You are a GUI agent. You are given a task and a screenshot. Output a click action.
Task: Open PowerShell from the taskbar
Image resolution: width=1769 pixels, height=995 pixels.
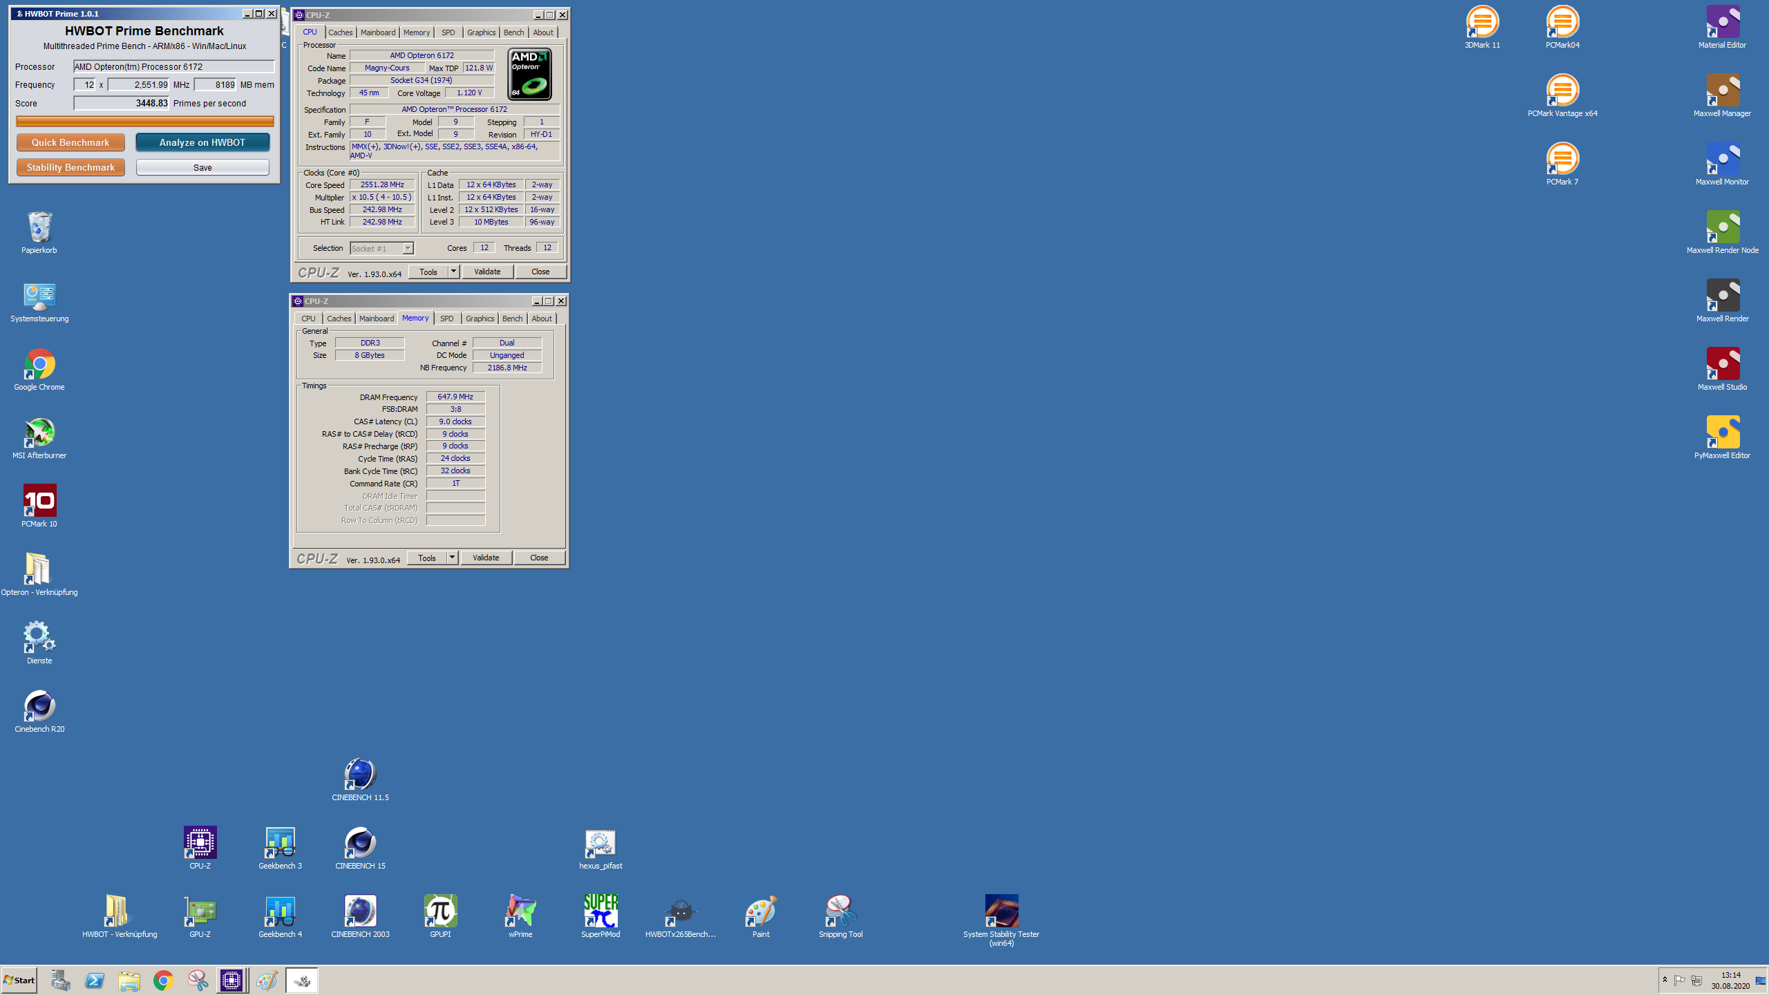[x=95, y=980]
